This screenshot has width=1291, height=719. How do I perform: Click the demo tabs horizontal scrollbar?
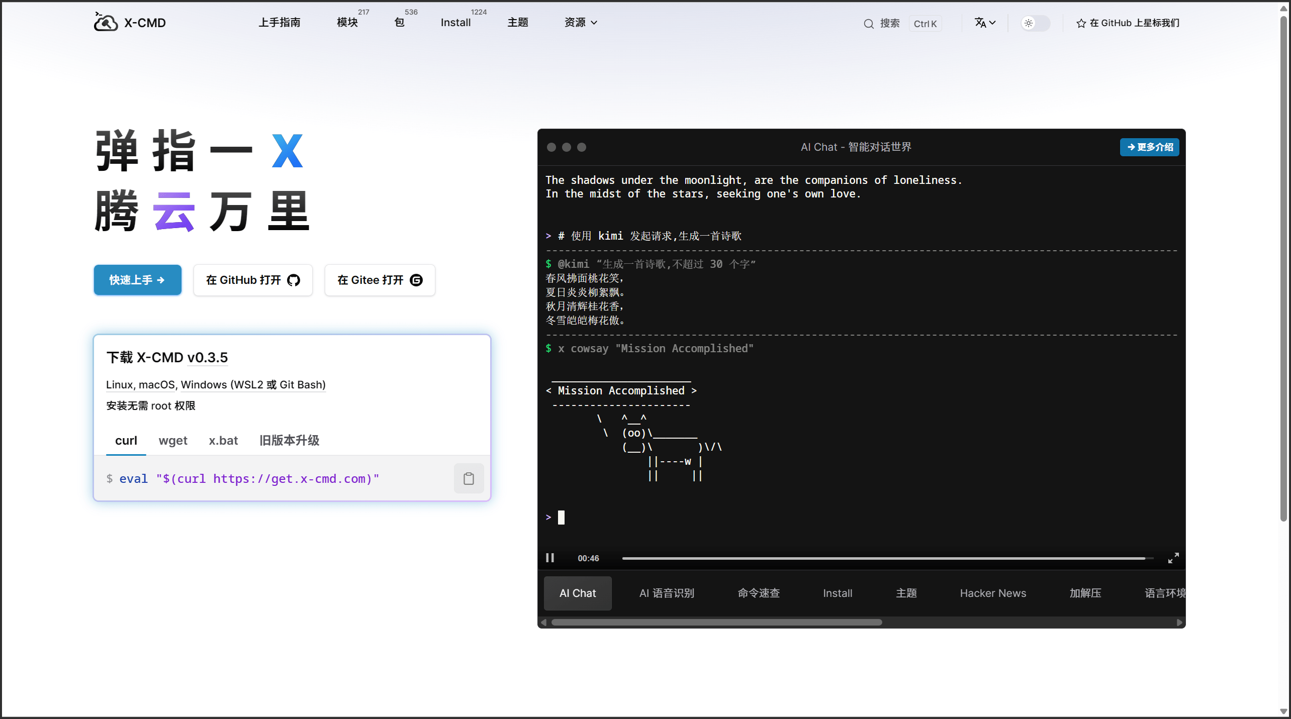click(x=716, y=622)
